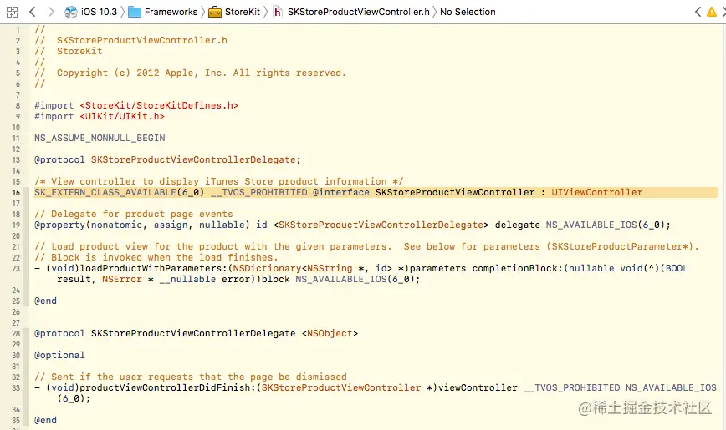Click the @end on line 35
This screenshot has height=430, width=726.
click(x=45, y=420)
